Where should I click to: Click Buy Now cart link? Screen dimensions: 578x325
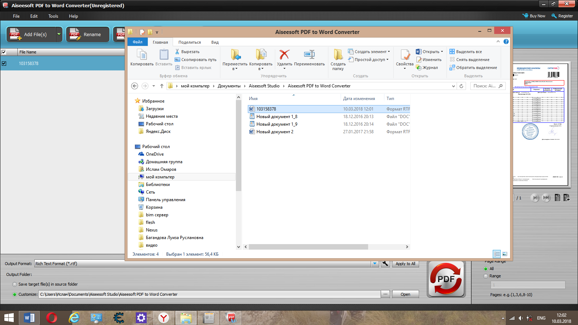pyautogui.click(x=534, y=16)
